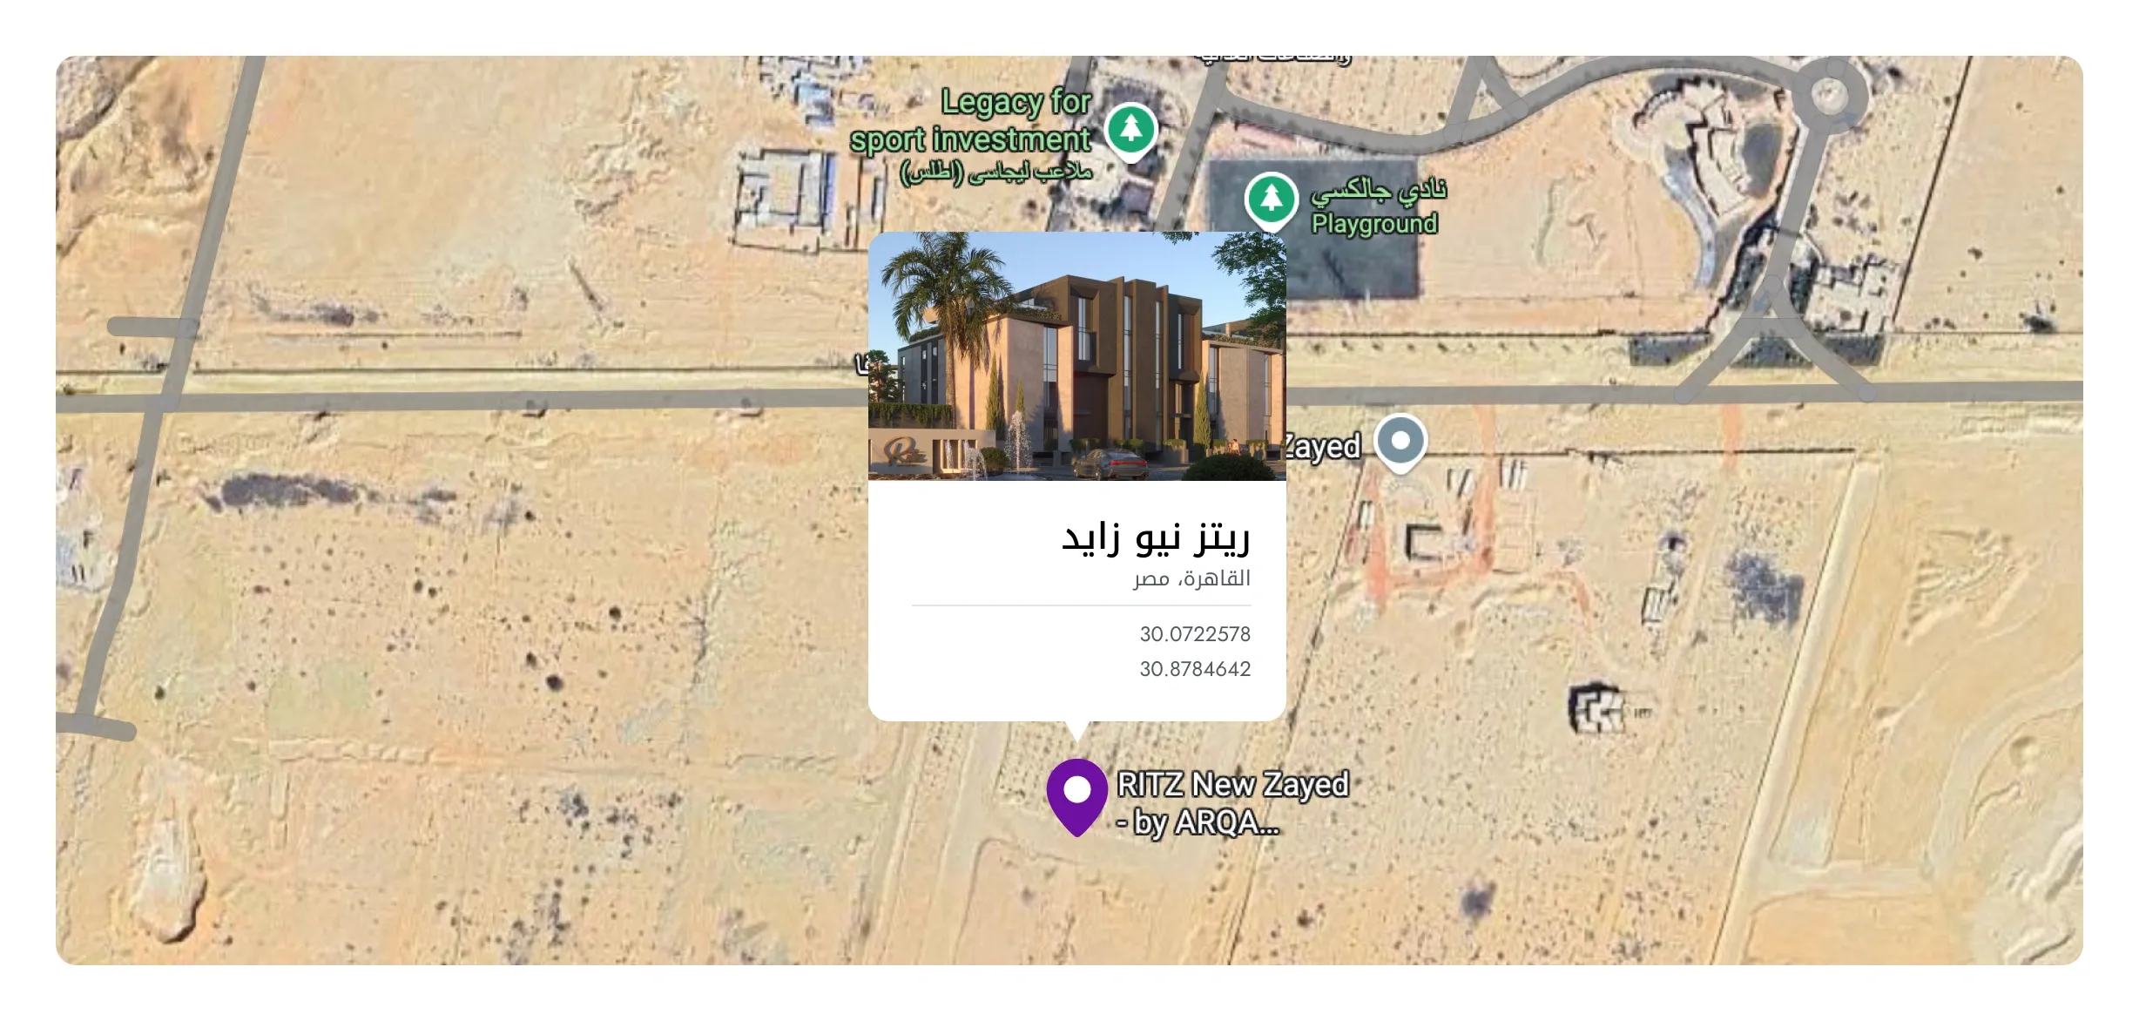Click the green Playground park marker
Screen dimensions: 2139x1021
coord(1272,199)
